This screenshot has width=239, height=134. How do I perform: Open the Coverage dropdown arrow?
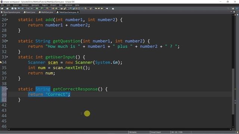(45, 9)
